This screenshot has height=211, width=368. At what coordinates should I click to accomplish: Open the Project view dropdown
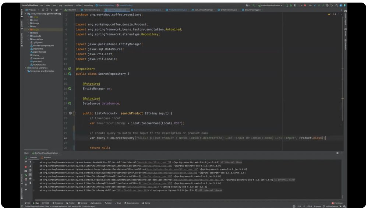[x=32, y=10]
